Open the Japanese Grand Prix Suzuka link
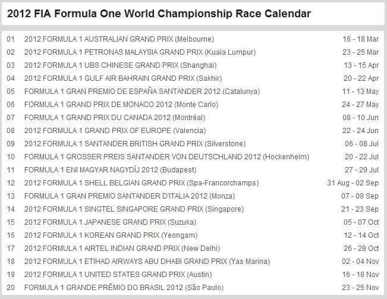 pos(111,222)
